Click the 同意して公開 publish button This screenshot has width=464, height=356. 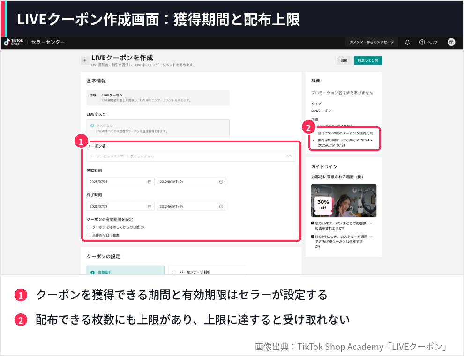pyautogui.click(x=368, y=60)
